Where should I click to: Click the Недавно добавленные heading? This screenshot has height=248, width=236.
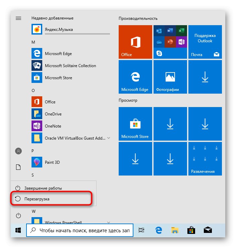[x=52, y=18]
